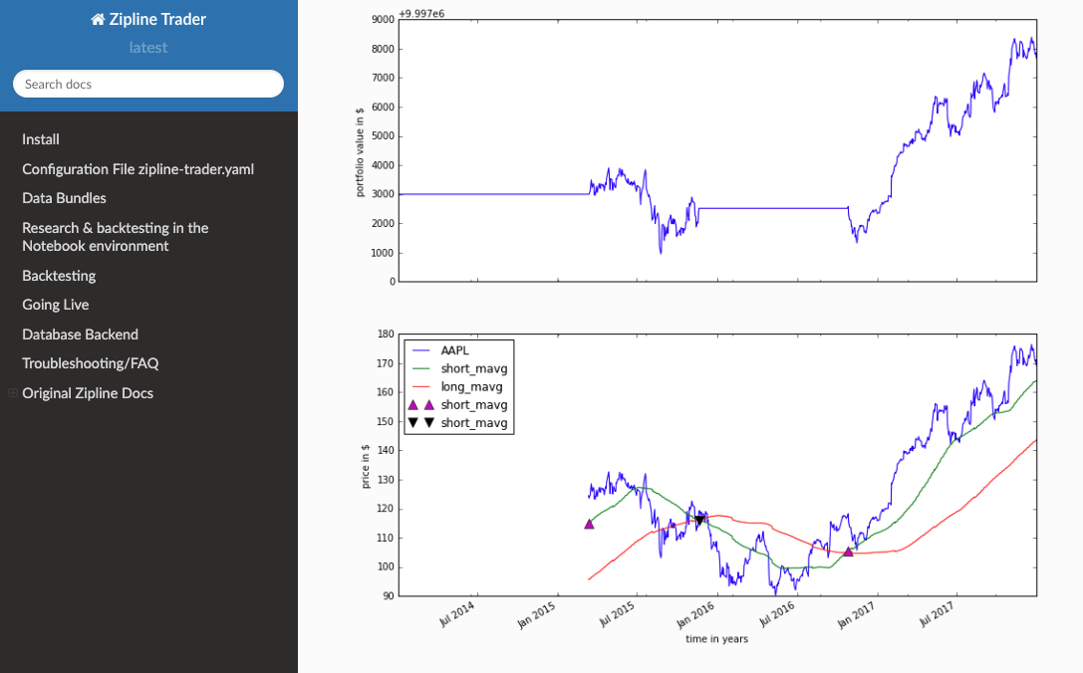Open Configuration File zipline-trader.yaml page
Image resolution: width=1083 pixels, height=673 pixels.
(x=137, y=169)
